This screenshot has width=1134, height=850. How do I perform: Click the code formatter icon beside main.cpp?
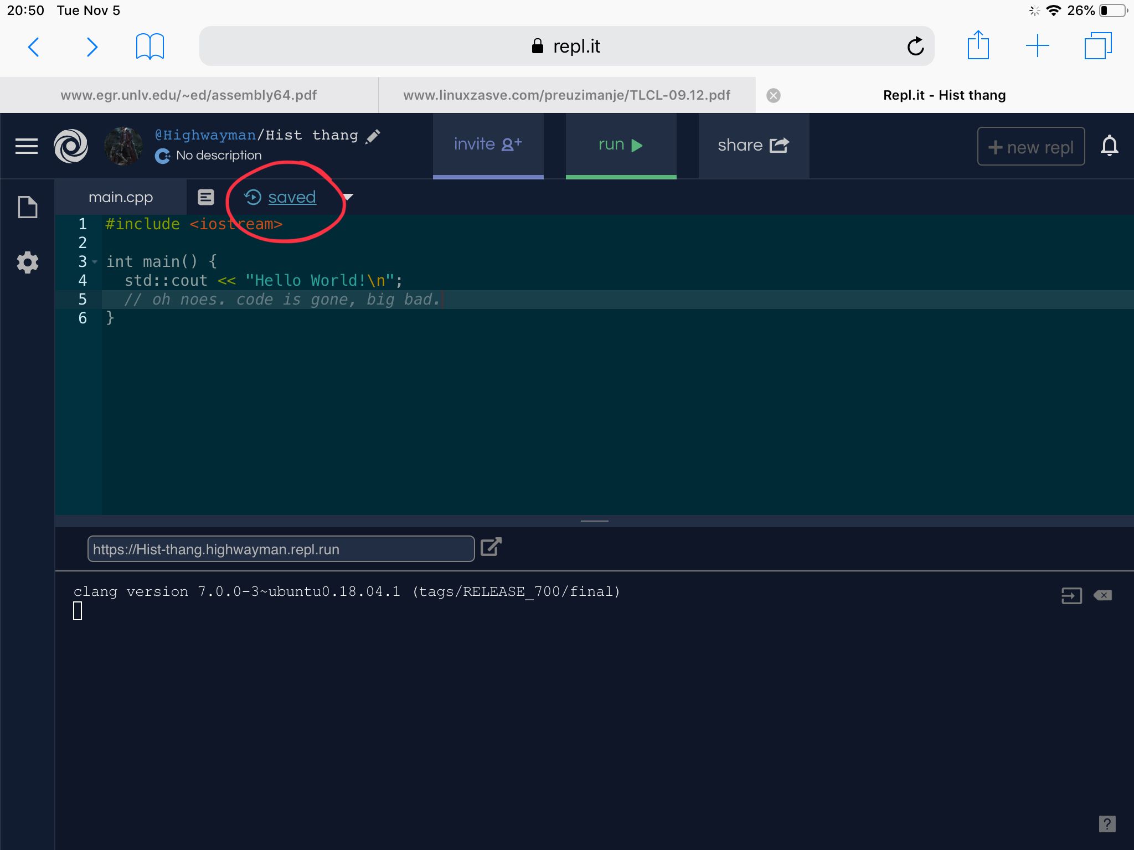(206, 197)
